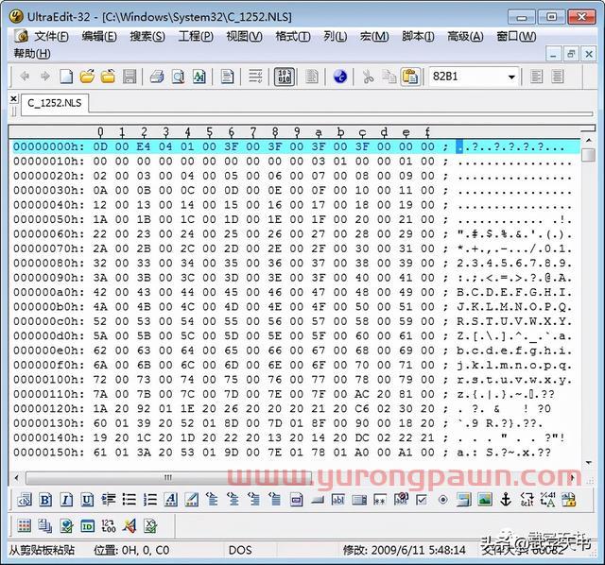Screen dimensions: 605x565
Task: Select the C_1252.NLS file tab
Action: pos(55,103)
